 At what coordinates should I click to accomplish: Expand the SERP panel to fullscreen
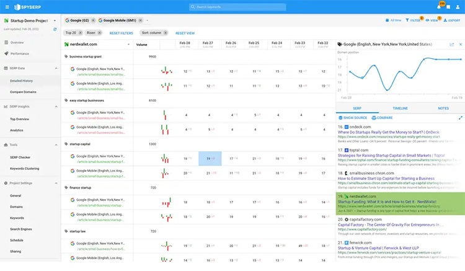click(x=460, y=118)
